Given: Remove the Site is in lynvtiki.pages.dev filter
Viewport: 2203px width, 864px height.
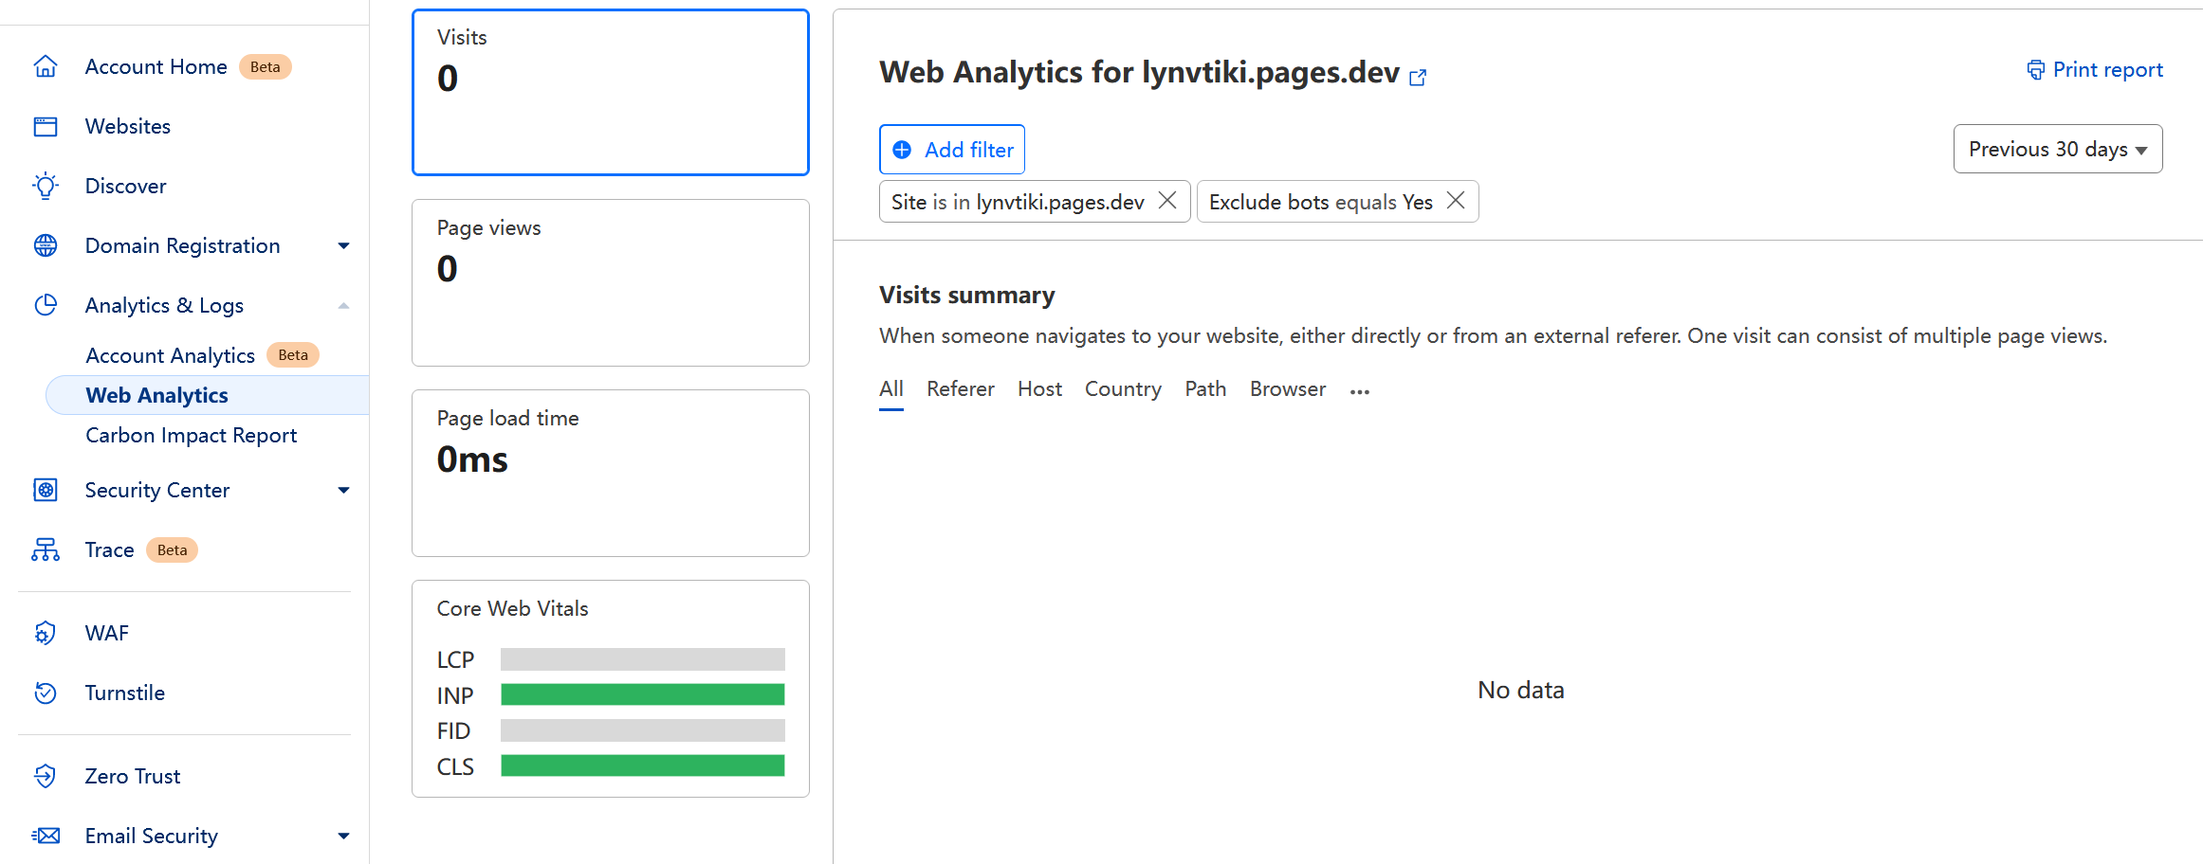Looking at the screenshot, I should 1167,201.
